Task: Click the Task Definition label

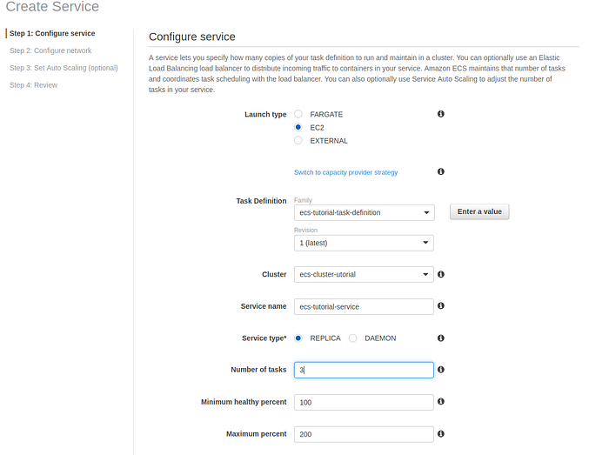Action: [261, 201]
